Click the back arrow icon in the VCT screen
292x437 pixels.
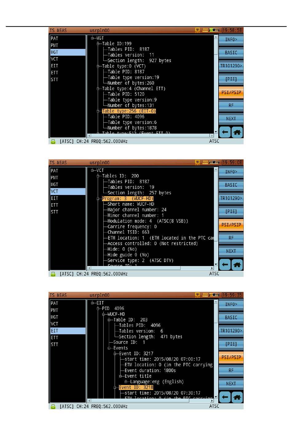coord(225,264)
